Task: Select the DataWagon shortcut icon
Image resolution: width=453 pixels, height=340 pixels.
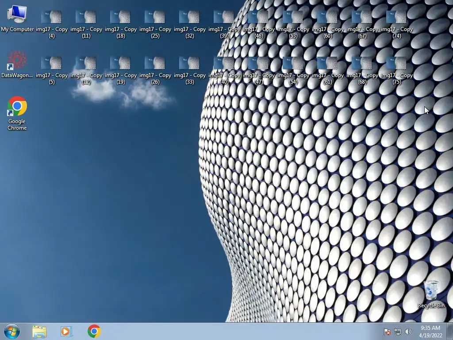Action: click(17, 64)
